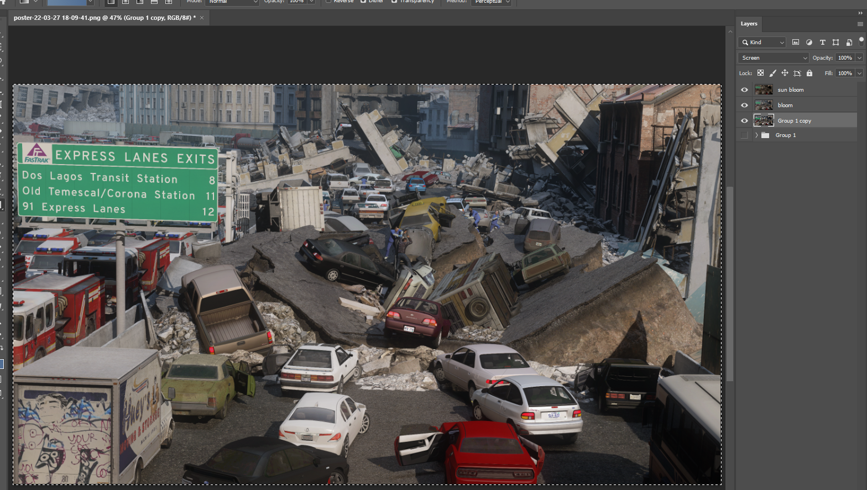The height and width of the screenshot is (490, 867).
Task: Click the Group 1 folder icon
Action: coord(765,135)
